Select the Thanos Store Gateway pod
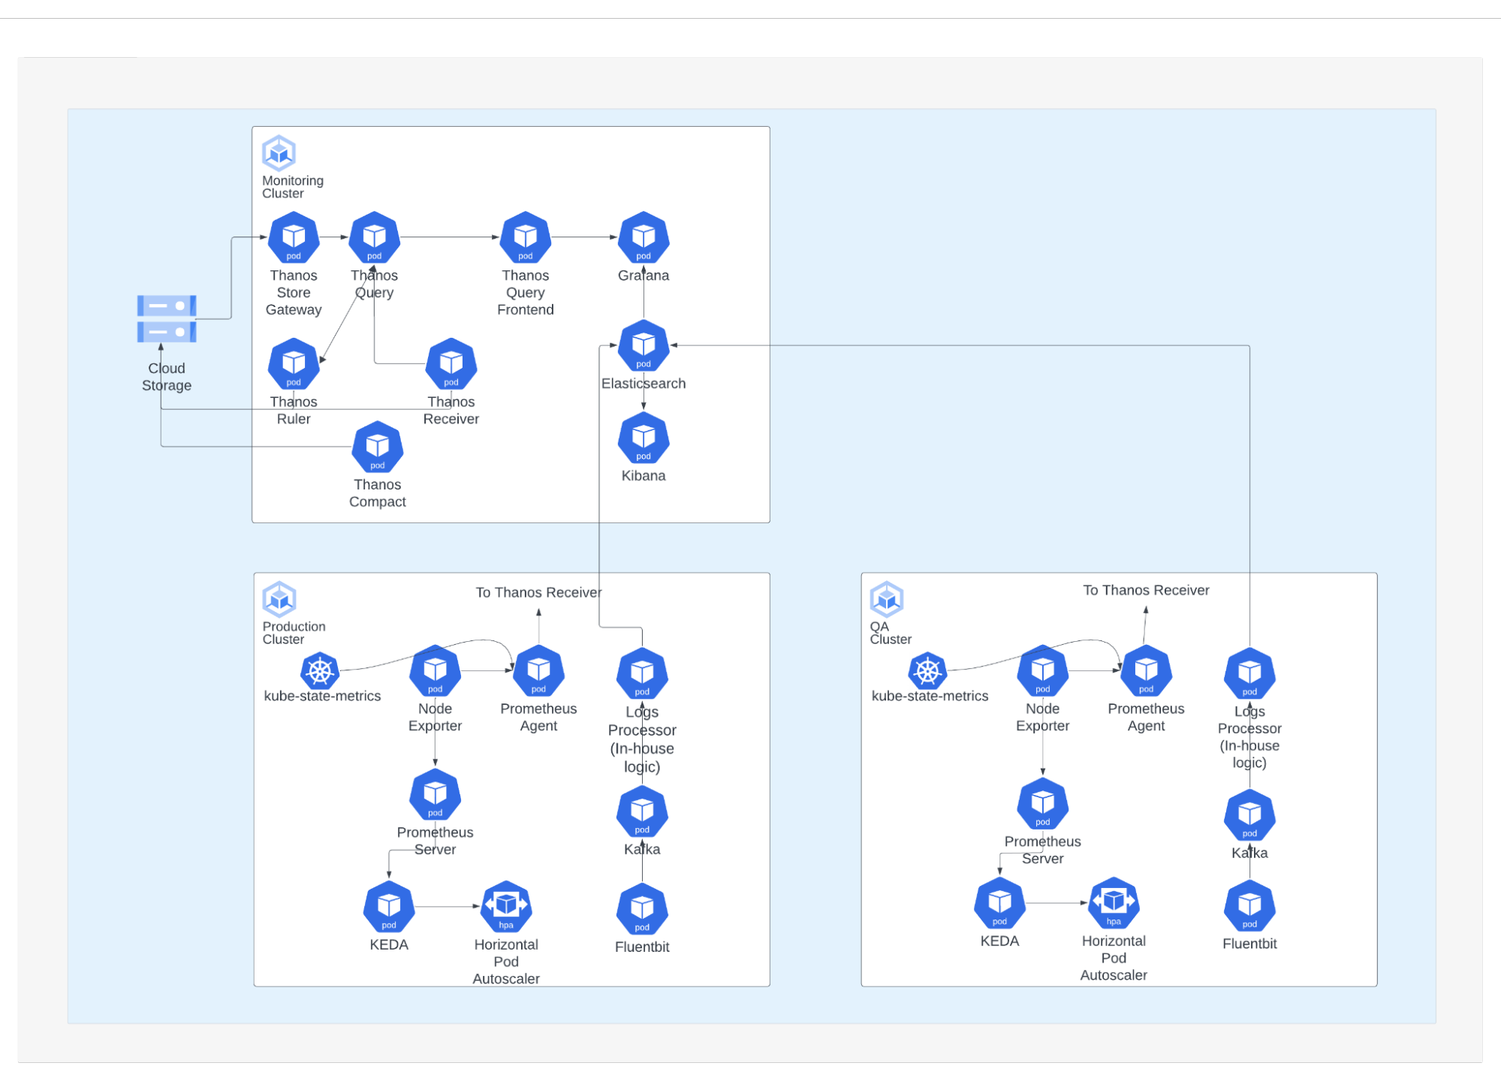The image size is (1501, 1081). pos(294,237)
